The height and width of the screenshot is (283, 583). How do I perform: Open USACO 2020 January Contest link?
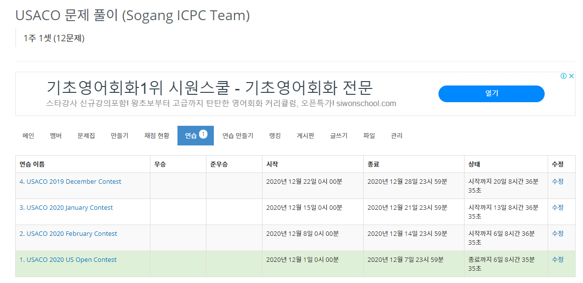[66, 208]
